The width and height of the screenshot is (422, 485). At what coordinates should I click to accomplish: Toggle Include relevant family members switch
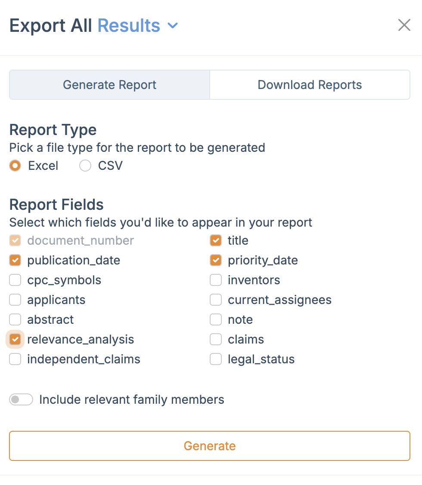pos(21,400)
